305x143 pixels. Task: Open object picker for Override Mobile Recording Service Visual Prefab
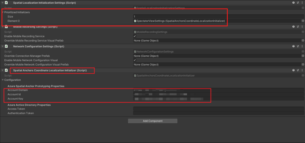coord(303,41)
